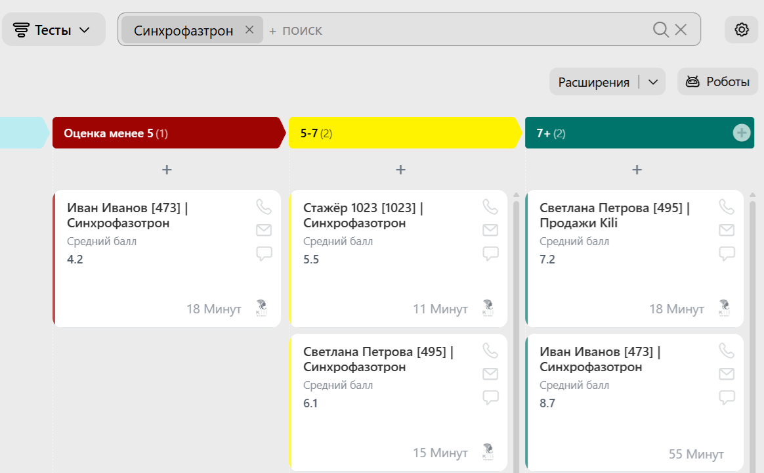
Task: Remove the Синхрофазтрон search tag
Action: pyautogui.click(x=249, y=29)
